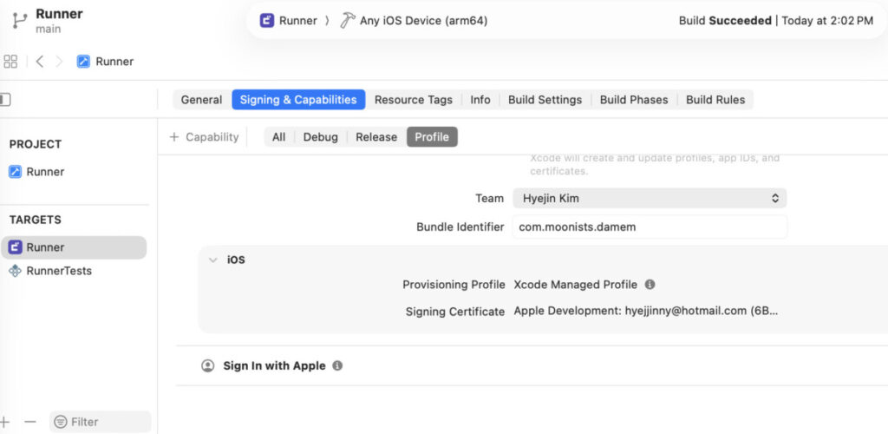This screenshot has width=888, height=434.
Task: Click the hammer device destination icon
Action: pyautogui.click(x=347, y=21)
